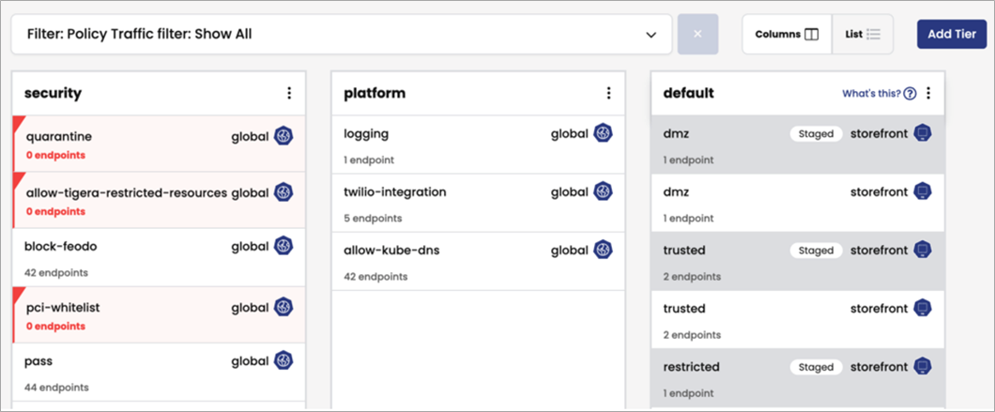Select the logging policy row

[x=366, y=134]
